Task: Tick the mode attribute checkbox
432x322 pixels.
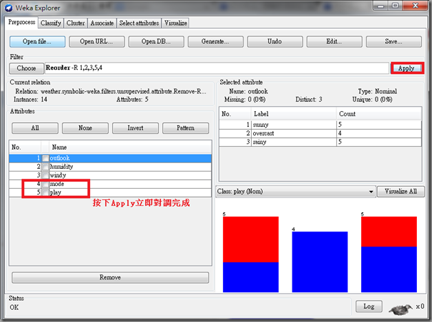Action: point(45,184)
